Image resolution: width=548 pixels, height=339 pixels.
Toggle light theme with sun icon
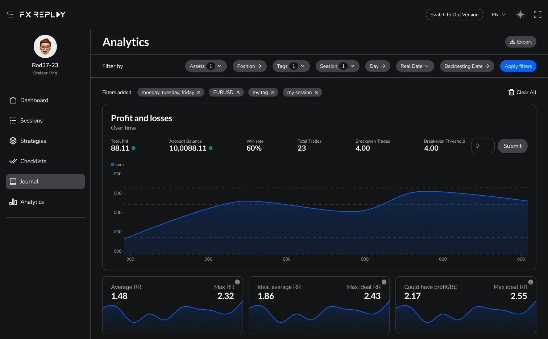point(520,15)
